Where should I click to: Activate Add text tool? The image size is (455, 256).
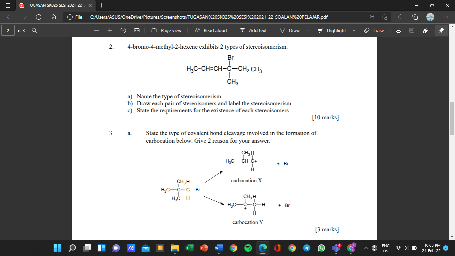[x=253, y=30]
